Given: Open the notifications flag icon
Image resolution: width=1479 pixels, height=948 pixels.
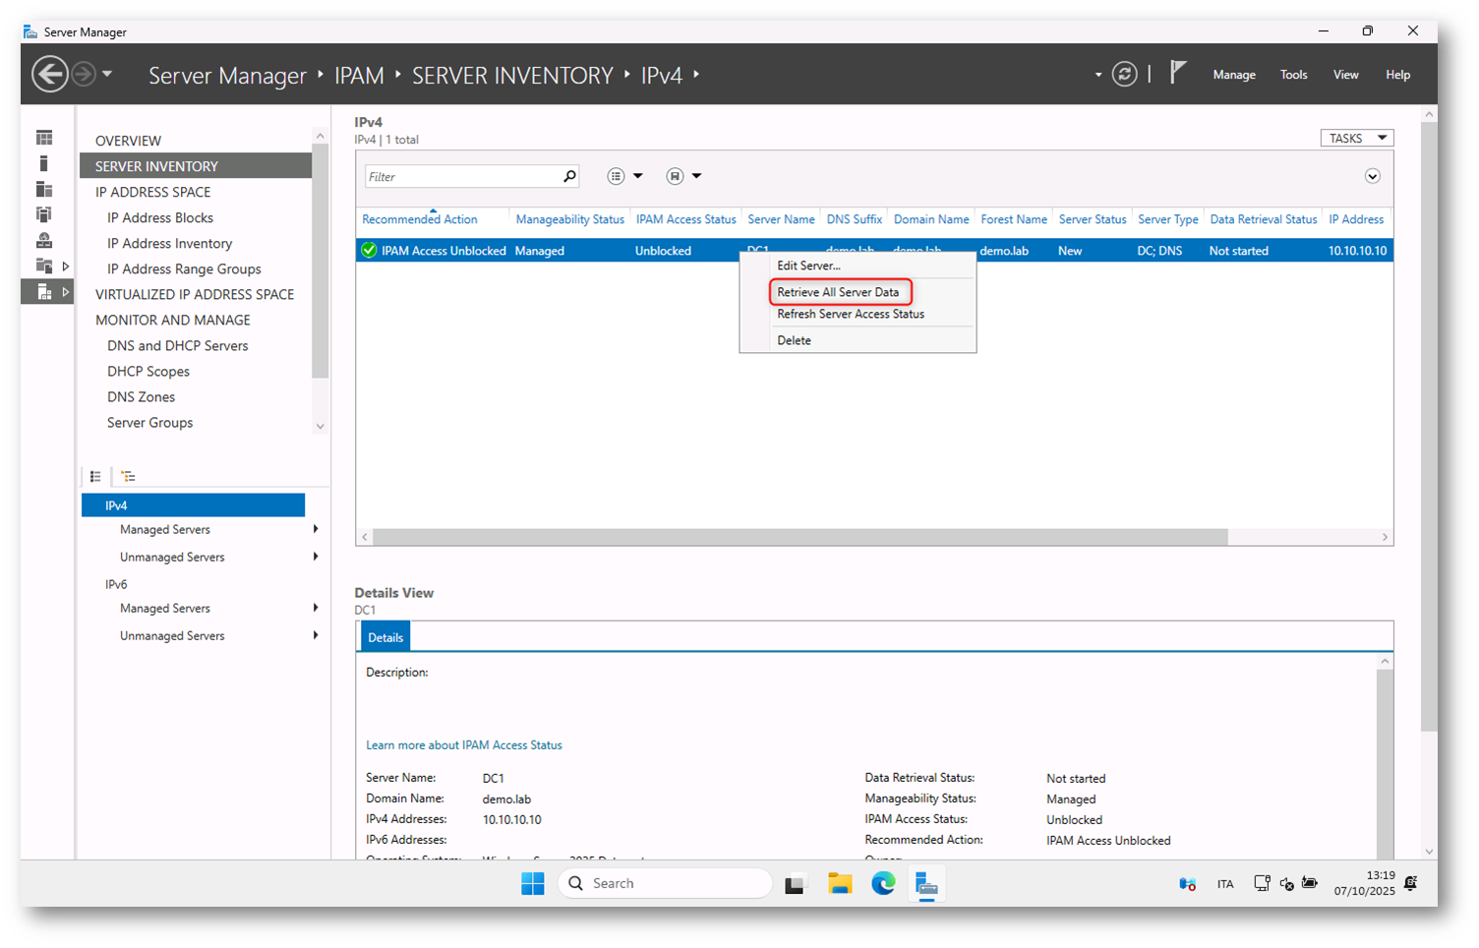Looking at the screenshot, I should tap(1177, 73).
